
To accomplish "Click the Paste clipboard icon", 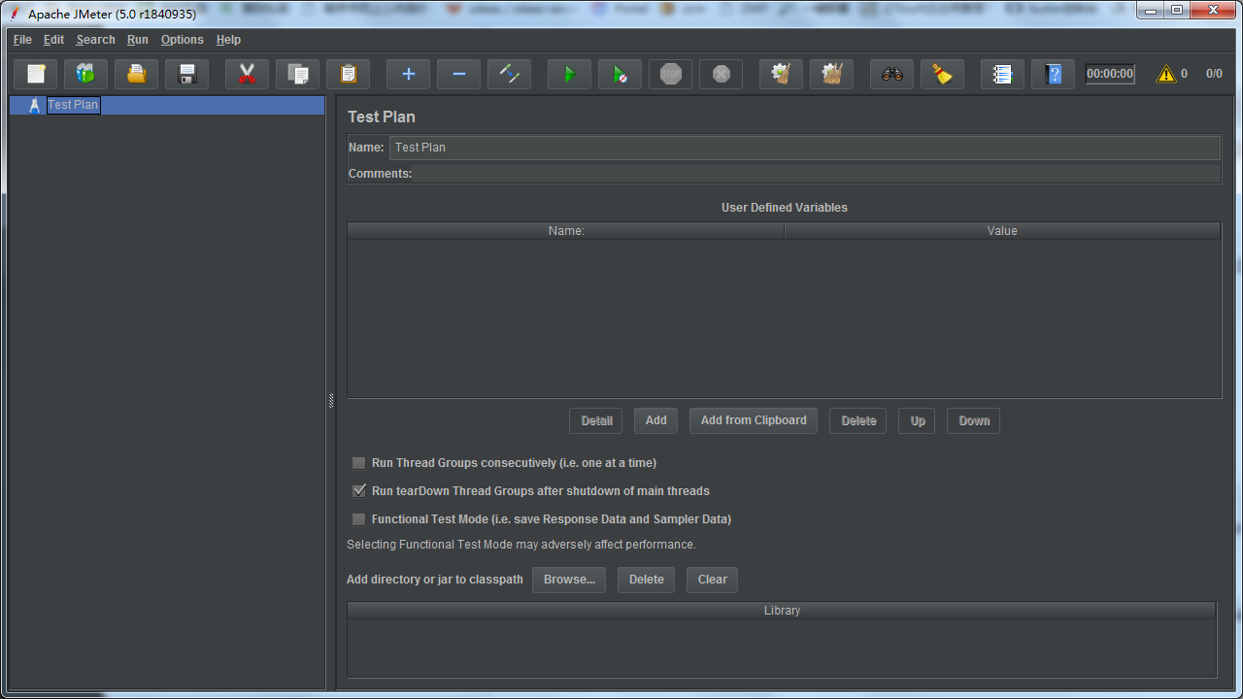I will (x=349, y=74).
